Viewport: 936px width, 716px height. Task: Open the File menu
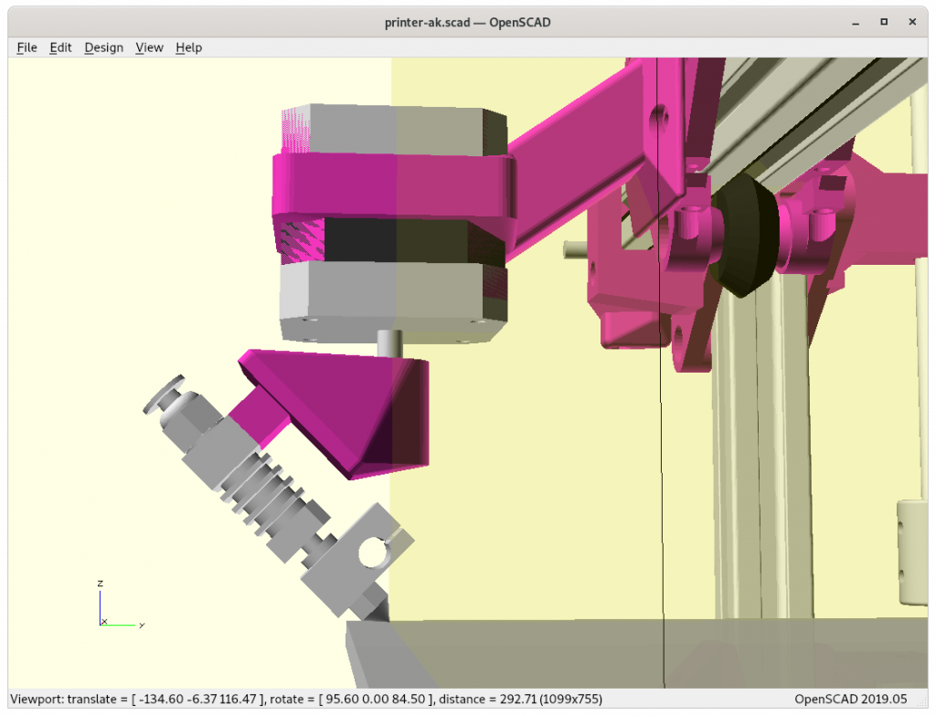(x=27, y=47)
